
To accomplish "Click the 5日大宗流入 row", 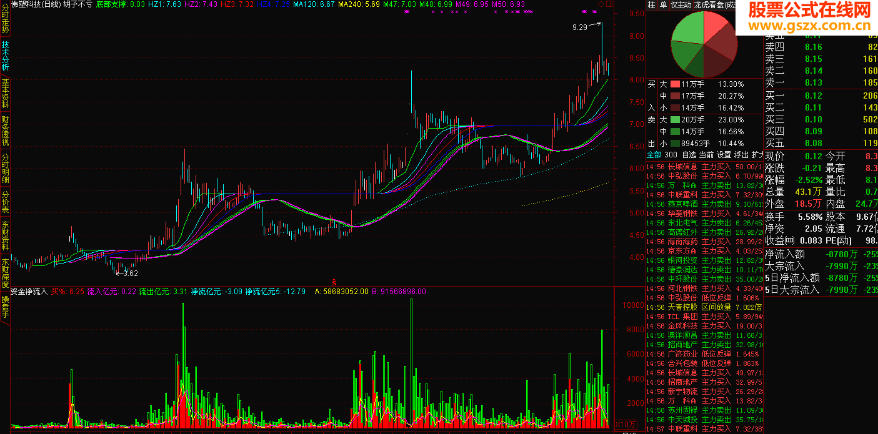I will point(821,290).
